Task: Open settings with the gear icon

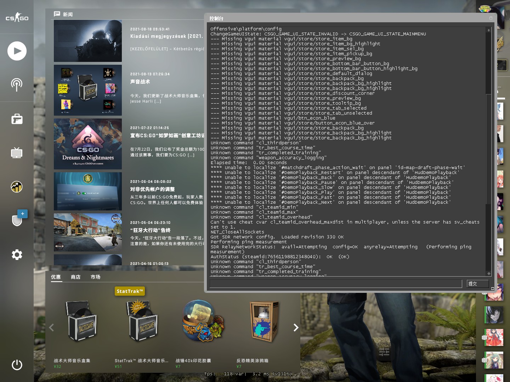Action: pyautogui.click(x=17, y=255)
